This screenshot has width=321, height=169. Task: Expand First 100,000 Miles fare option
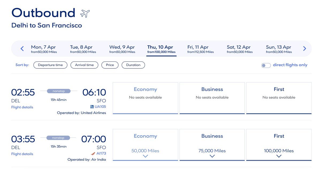coord(279,156)
